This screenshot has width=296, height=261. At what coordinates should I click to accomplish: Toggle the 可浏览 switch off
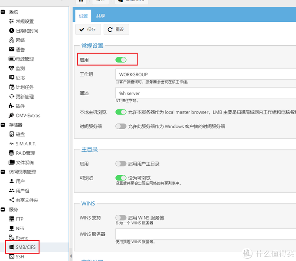pyautogui.click(x=121, y=177)
